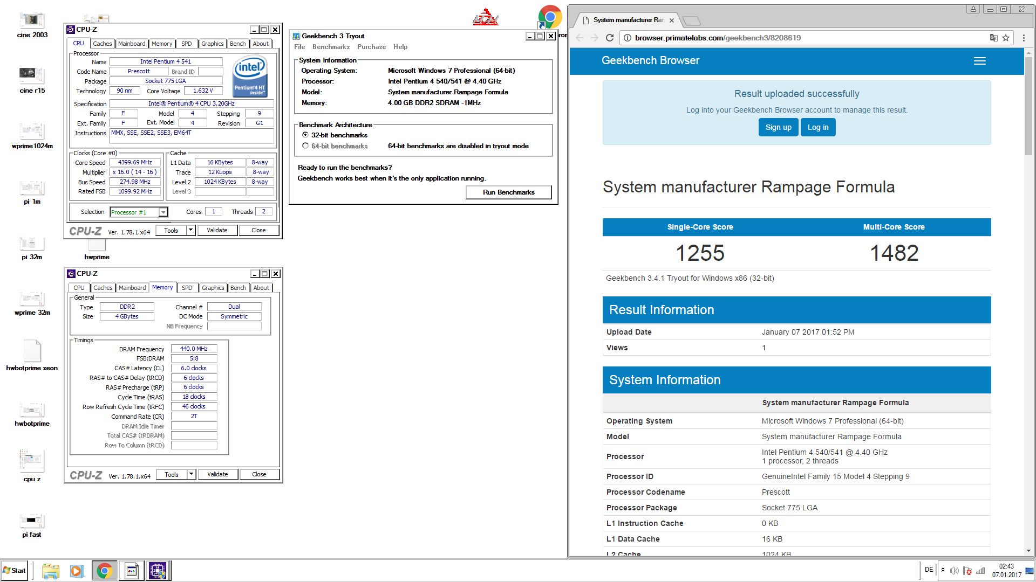This screenshot has height=582, width=1036.
Task: Click Validate in upper CPU-Z window
Action: pos(217,230)
